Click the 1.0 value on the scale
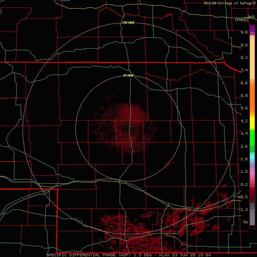Image resolution: width=257 pixels, height=257 pixels. tap(244, 172)
